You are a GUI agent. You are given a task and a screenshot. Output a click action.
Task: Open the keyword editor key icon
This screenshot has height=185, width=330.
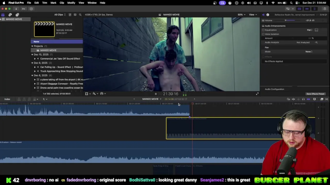[23, 9]
